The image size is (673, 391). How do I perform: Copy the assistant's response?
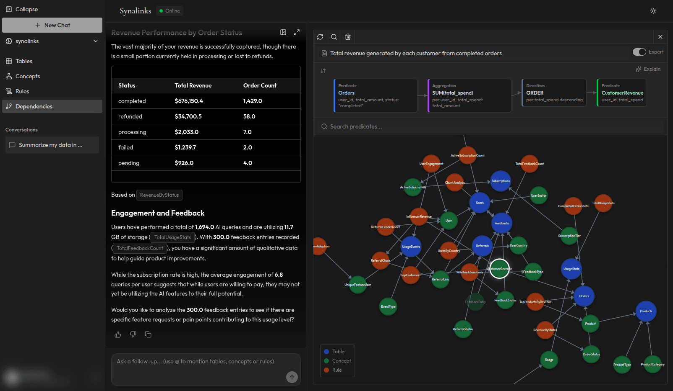click(148, 334)
